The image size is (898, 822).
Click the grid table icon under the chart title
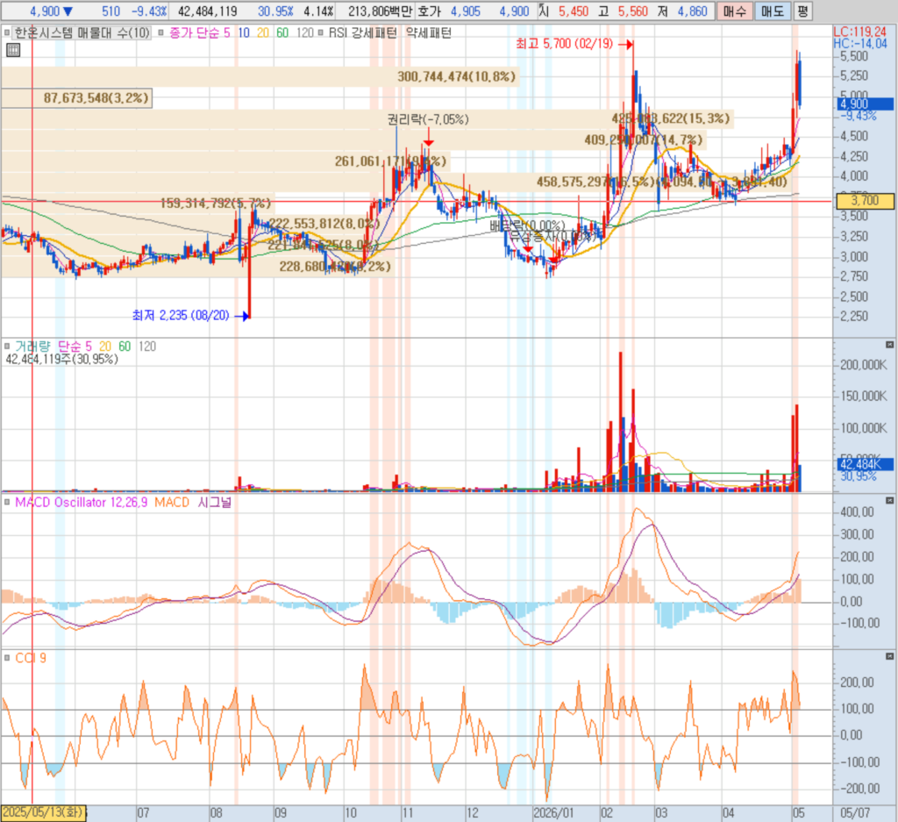12,50
